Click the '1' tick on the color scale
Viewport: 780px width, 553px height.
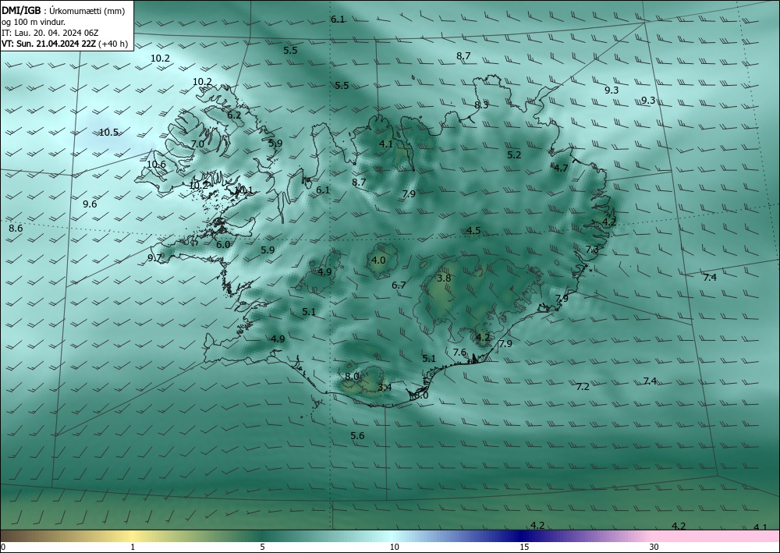point(133,547)
